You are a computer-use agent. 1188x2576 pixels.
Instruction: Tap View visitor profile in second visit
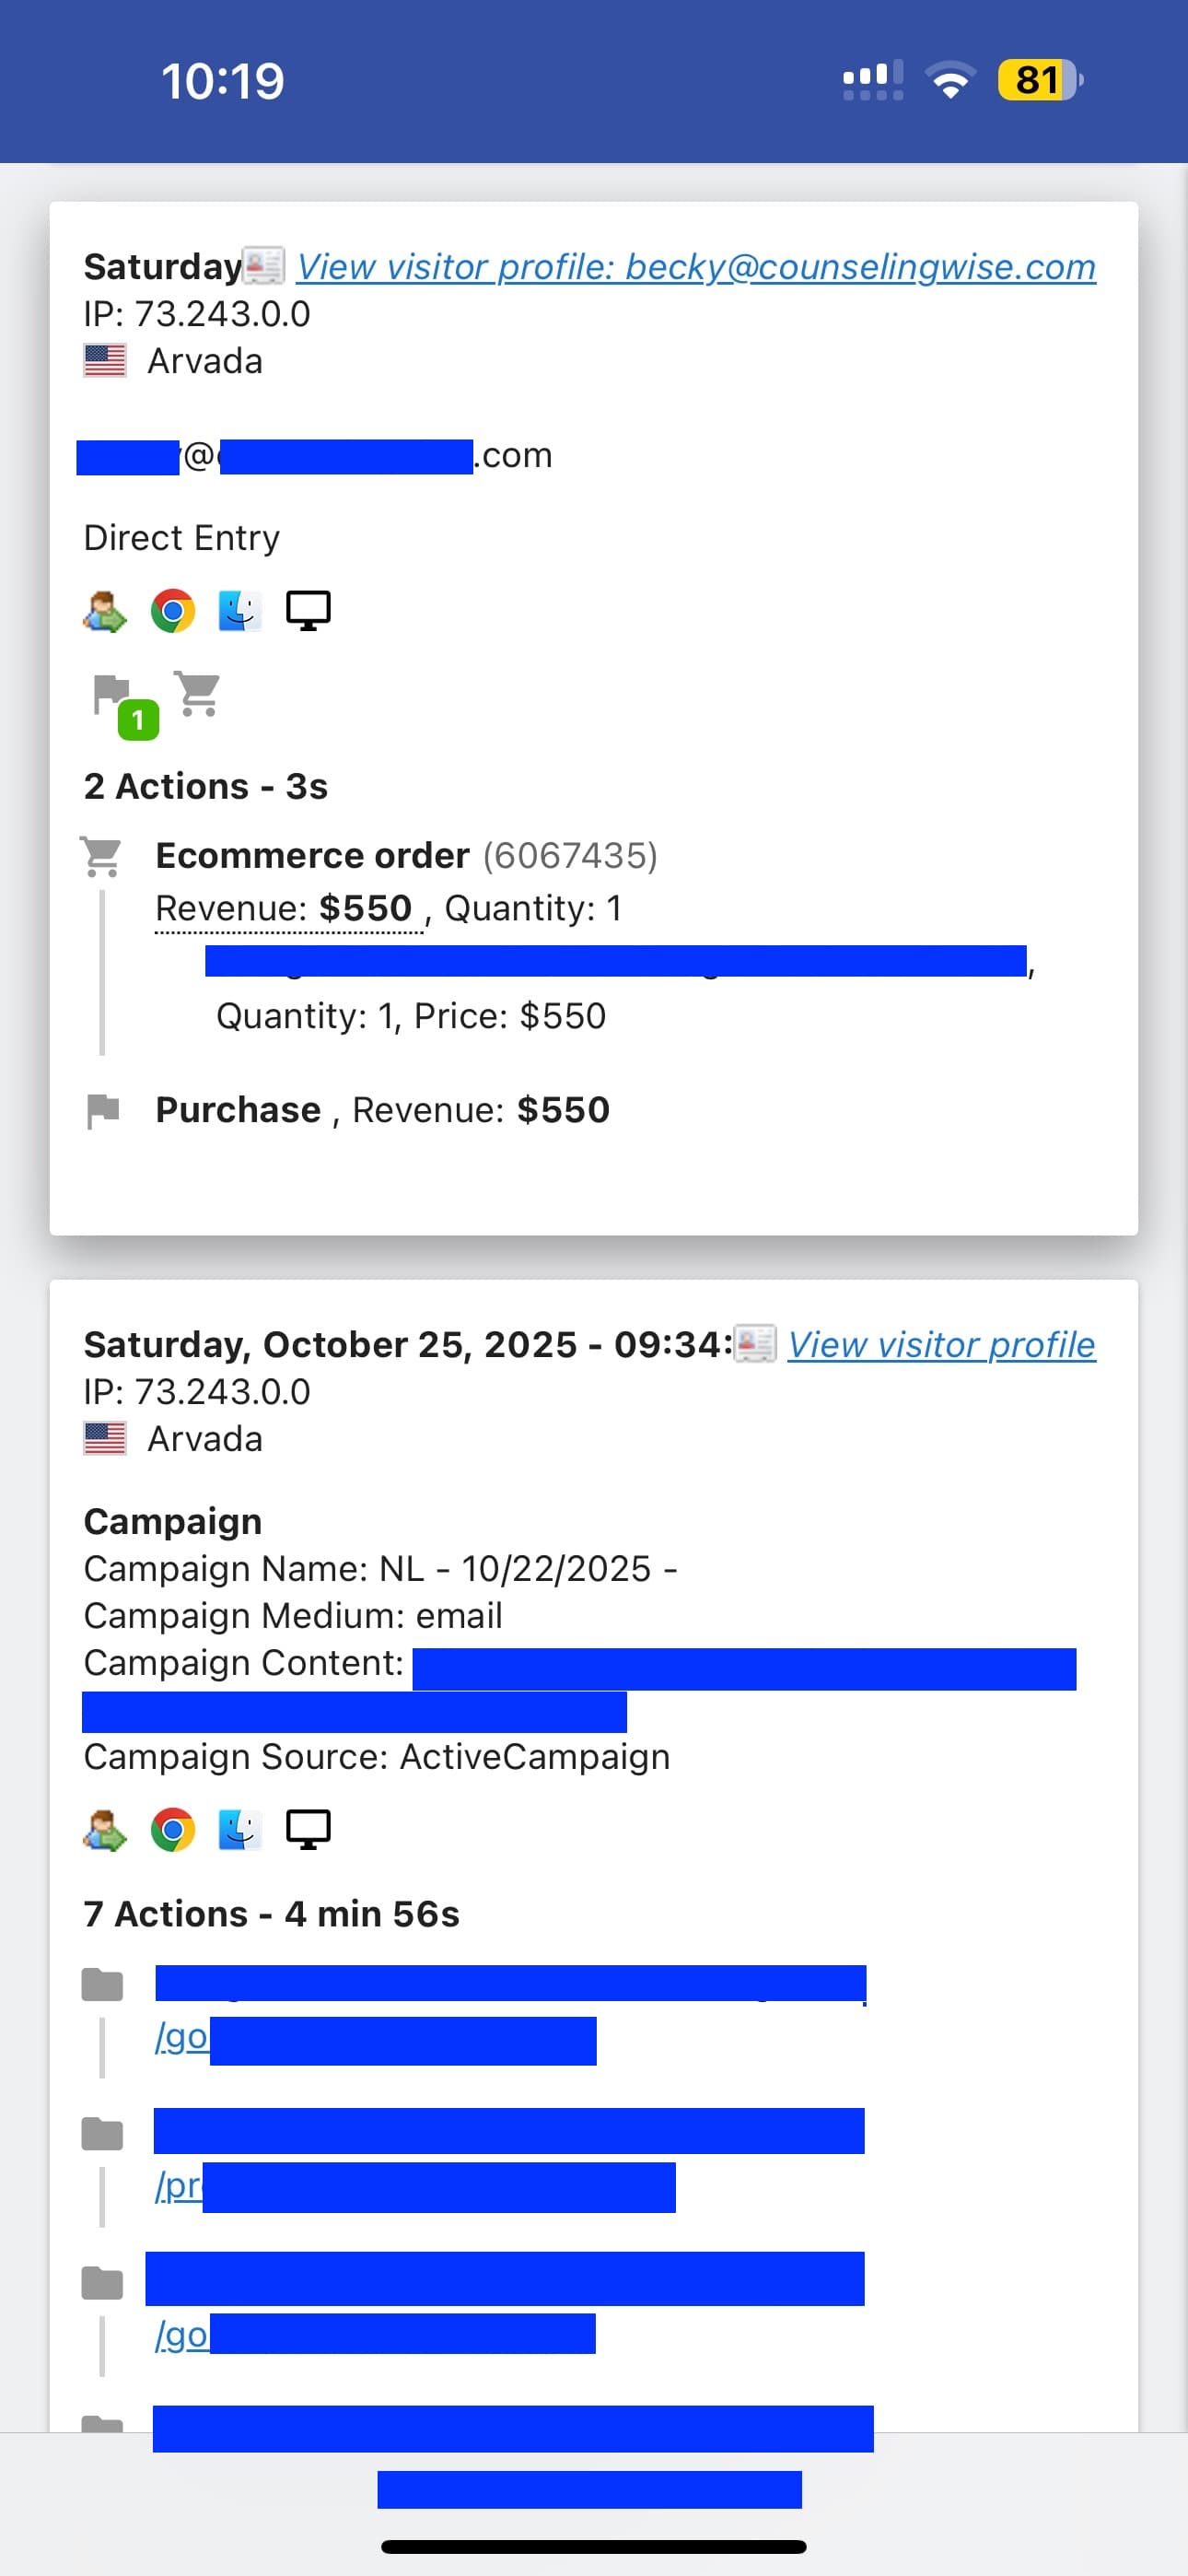pos(940,1345)
